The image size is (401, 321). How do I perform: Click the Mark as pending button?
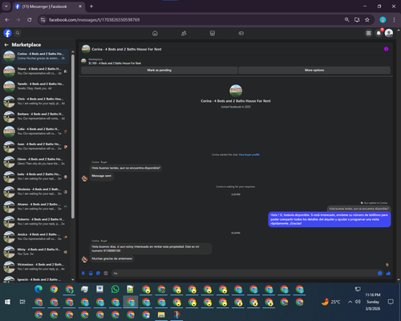click(x=160, y=70)
